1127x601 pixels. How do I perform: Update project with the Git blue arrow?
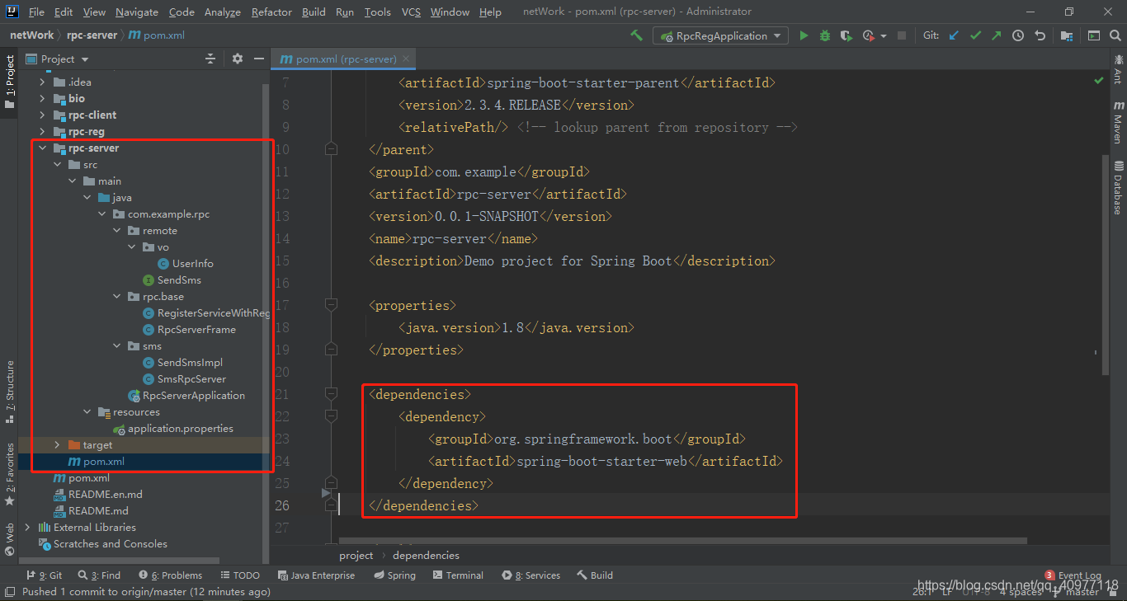(955, 35)
